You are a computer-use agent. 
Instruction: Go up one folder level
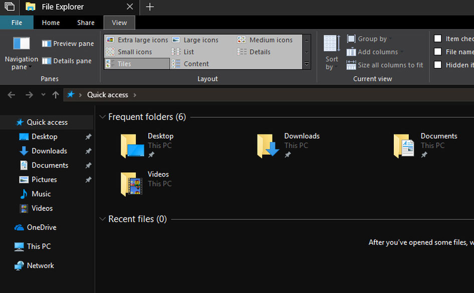coord(56,94)
